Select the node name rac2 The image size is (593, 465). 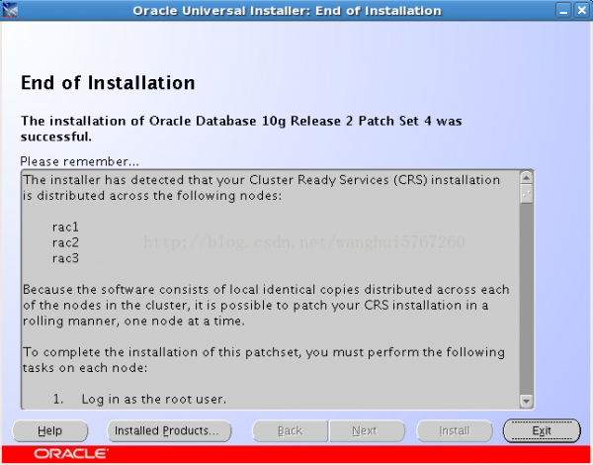pyautogui.click(x=65, y=242)
